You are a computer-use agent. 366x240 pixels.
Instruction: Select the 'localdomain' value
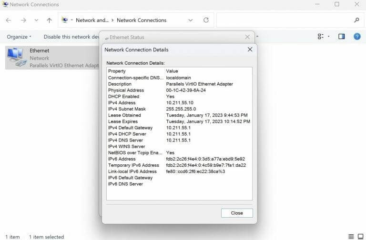pyautogui.click(x=178, y=78)
